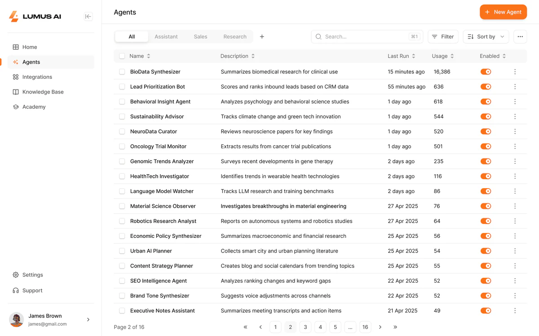
Task: Open row menu for HealthTech Investigator
Action: pos(515,176)
